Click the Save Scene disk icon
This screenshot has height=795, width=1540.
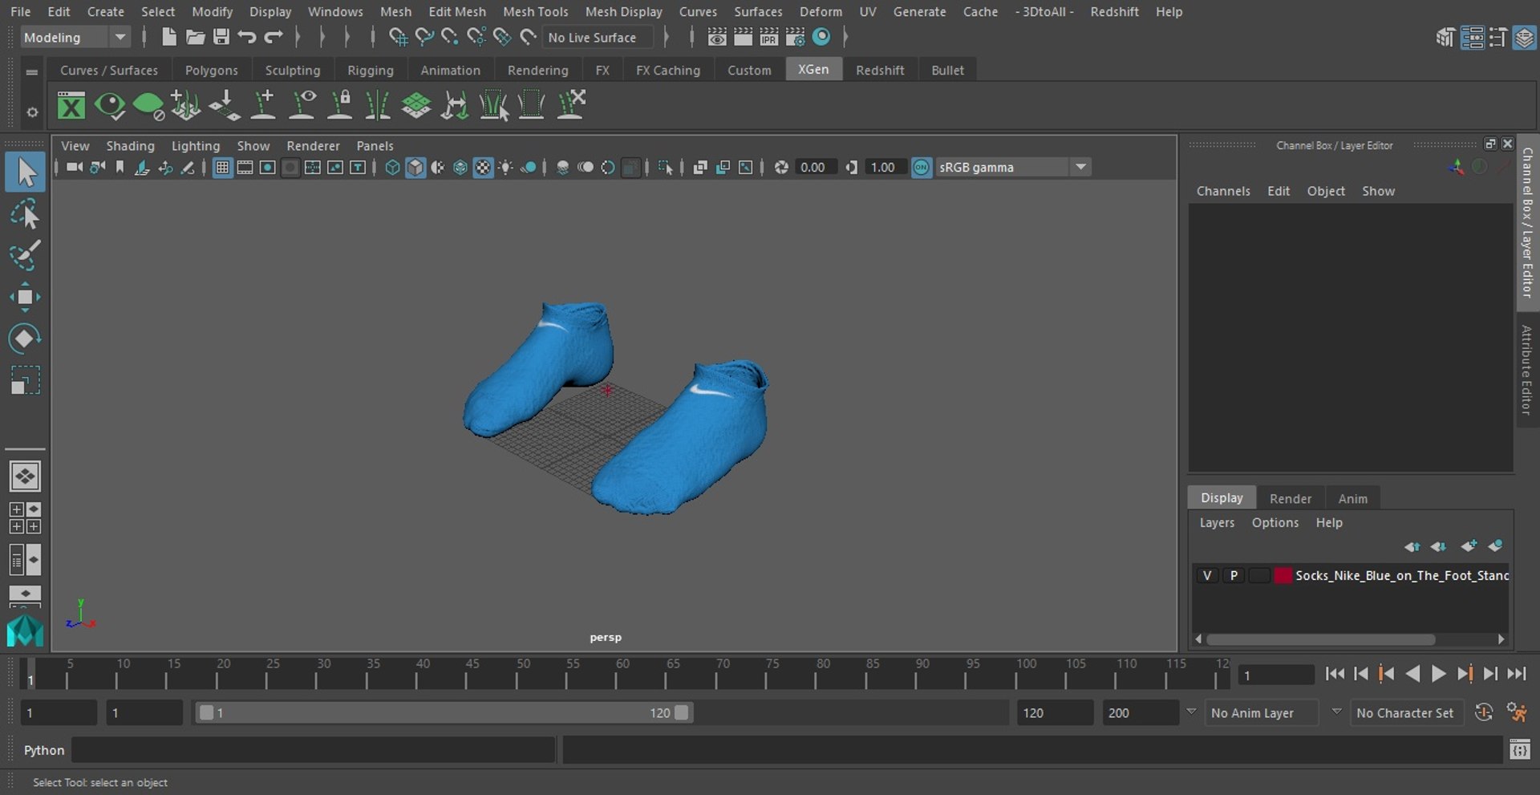tap(221, 37)
